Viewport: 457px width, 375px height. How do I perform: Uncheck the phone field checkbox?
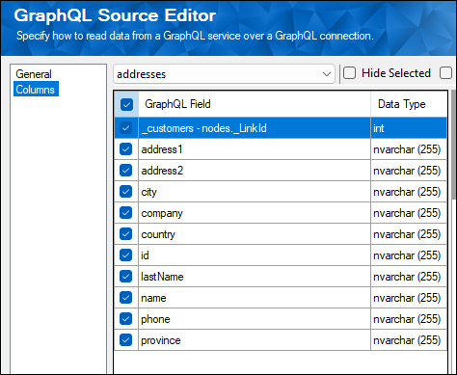125,319
